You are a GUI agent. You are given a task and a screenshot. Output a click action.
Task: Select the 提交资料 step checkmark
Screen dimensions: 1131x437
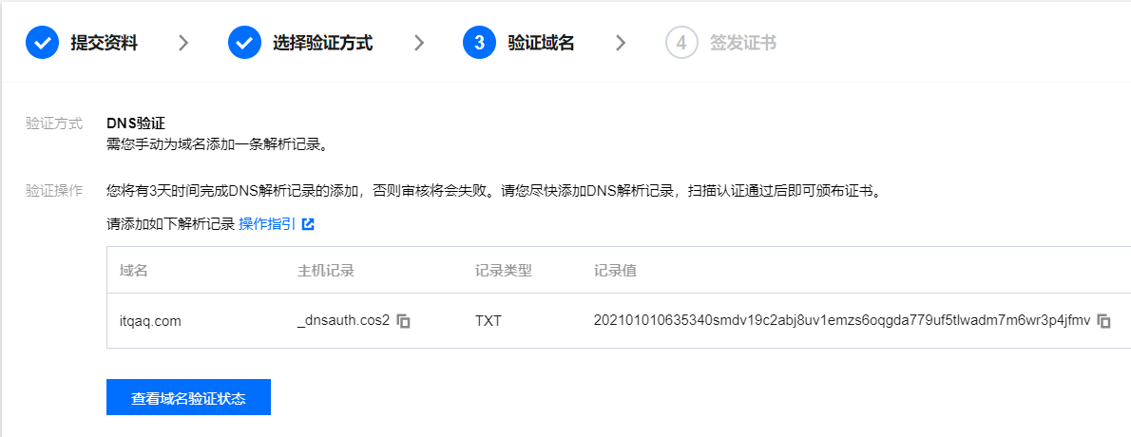[x=42, y=44]
